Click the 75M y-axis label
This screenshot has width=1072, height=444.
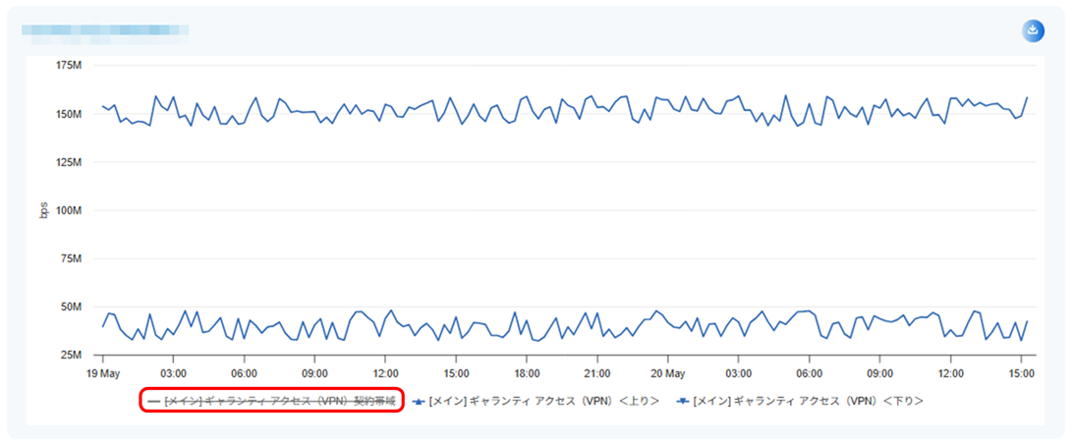(x=73, y=259)
